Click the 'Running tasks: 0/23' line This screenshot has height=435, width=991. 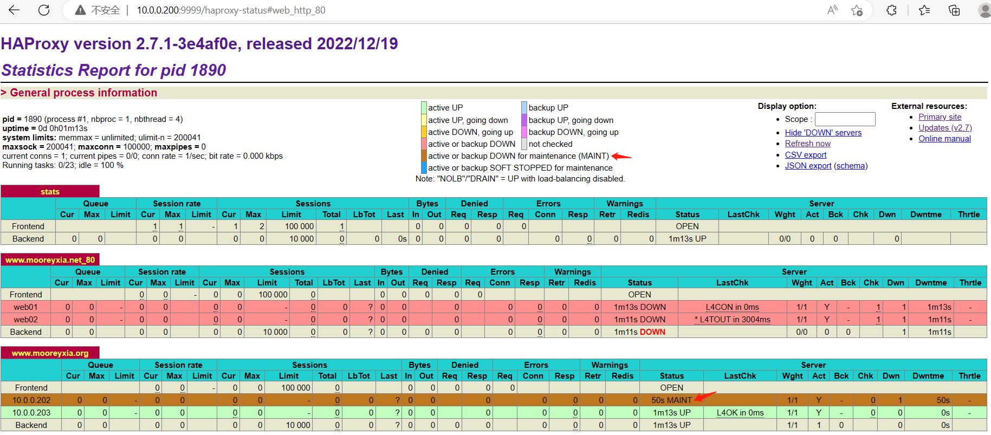tap(63, 165)
